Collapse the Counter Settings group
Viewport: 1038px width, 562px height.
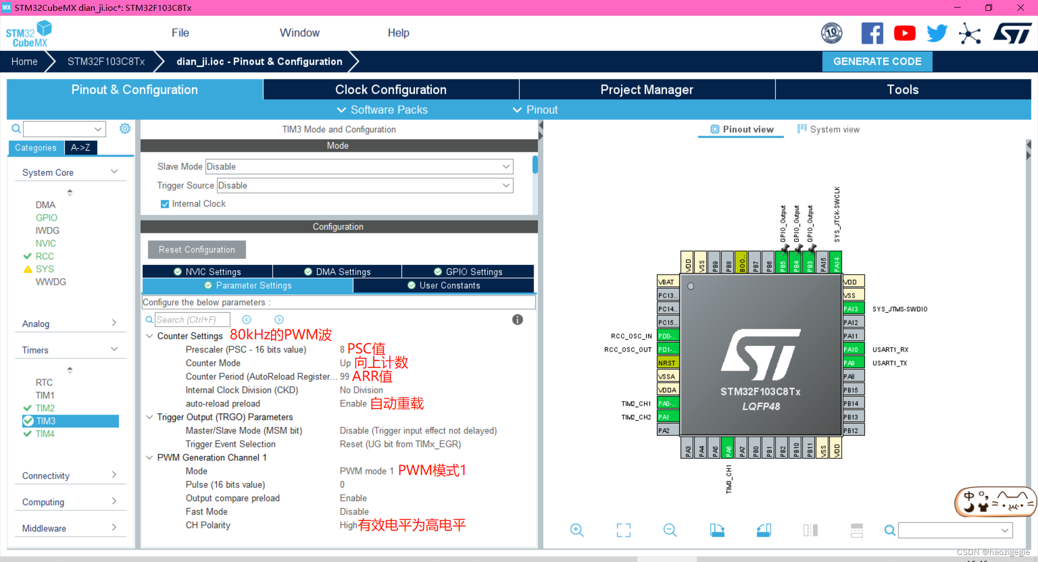click(150, 336)
